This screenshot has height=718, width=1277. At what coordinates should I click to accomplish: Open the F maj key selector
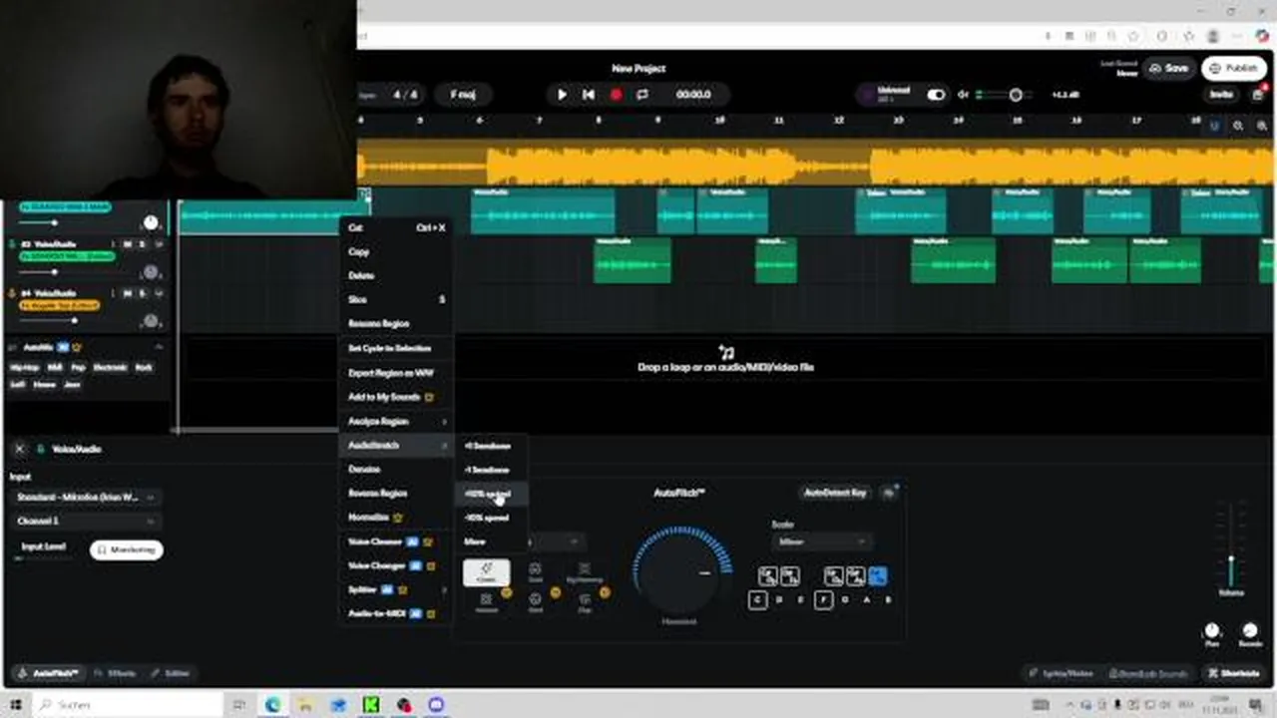[x=463, y=95]
